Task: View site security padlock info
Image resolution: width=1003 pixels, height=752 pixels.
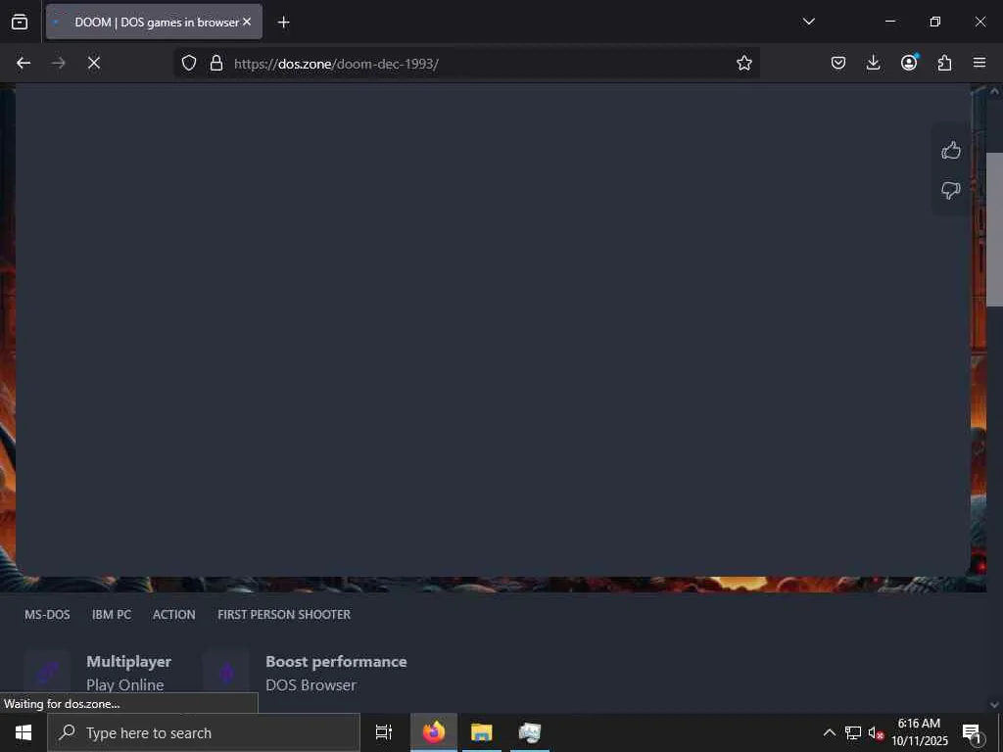Action: tap(216, 63)
